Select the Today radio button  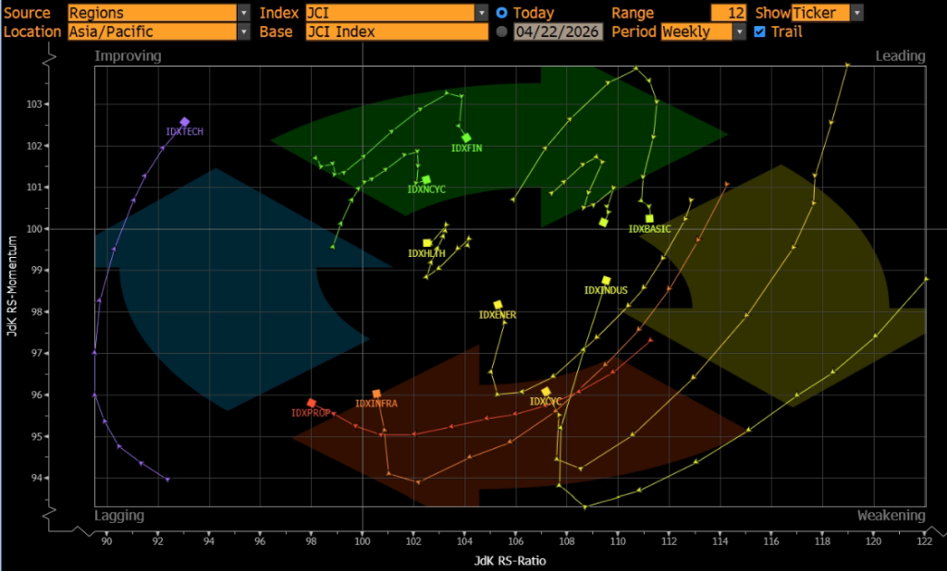[502, 13]
